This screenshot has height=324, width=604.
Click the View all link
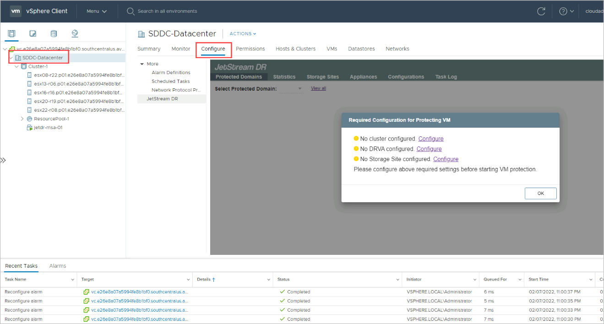(318, 88)
